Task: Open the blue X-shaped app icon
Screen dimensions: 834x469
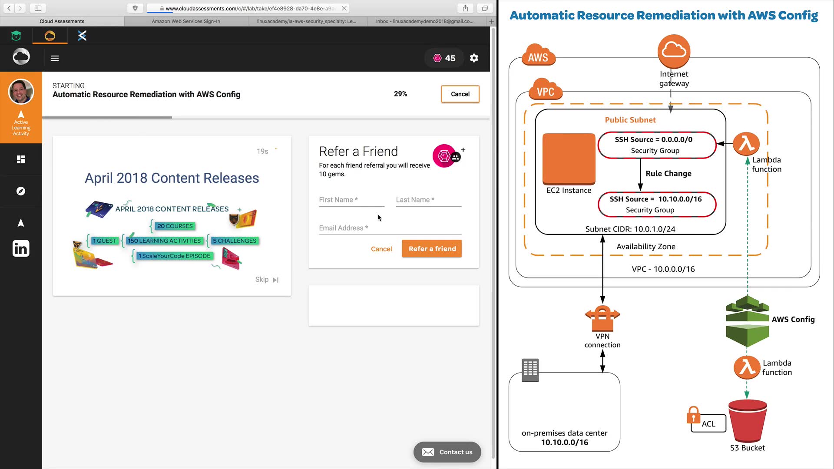Action: point(82,36)
